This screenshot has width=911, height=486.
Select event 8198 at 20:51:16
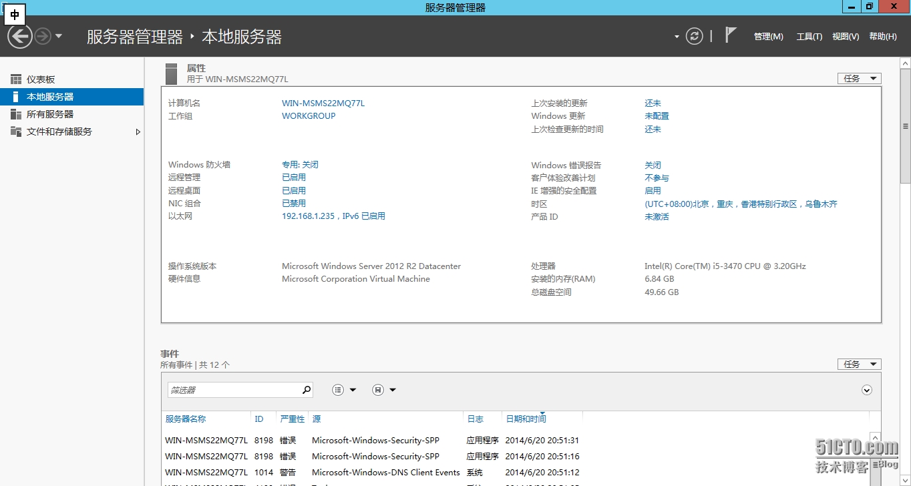click(372, 457)
